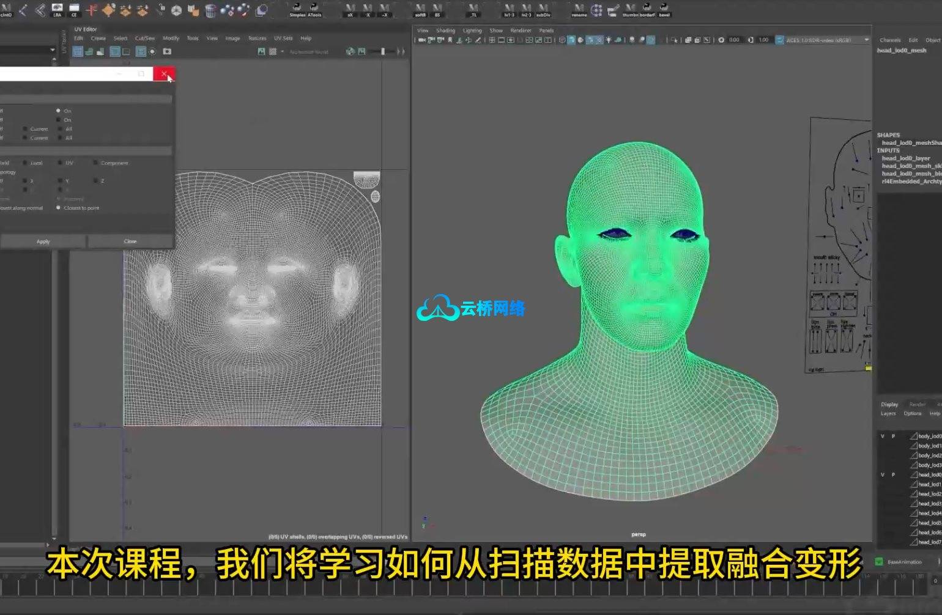The image size is (942, 615).
Task: Toggle checker map icon in UV Editor
Action: coord(273,52)
